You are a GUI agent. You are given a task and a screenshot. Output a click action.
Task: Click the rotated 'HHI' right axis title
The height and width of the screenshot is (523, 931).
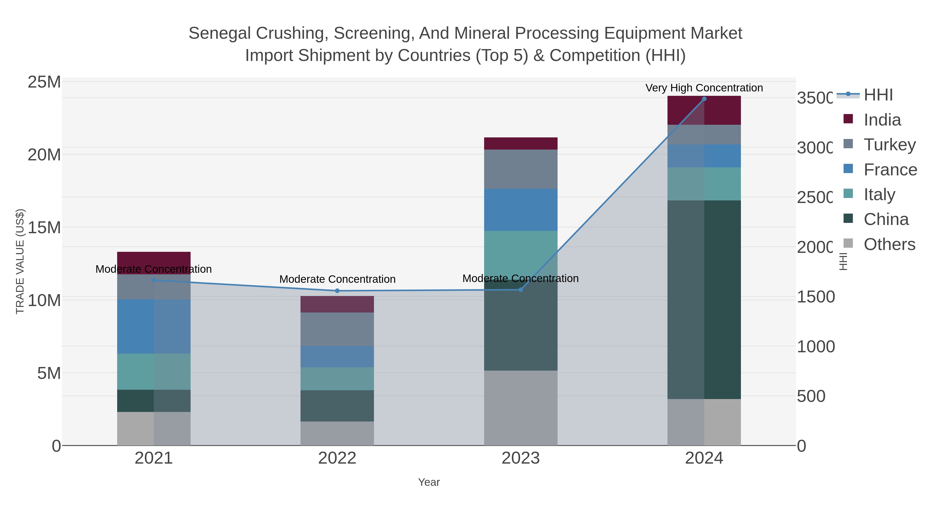843,261
